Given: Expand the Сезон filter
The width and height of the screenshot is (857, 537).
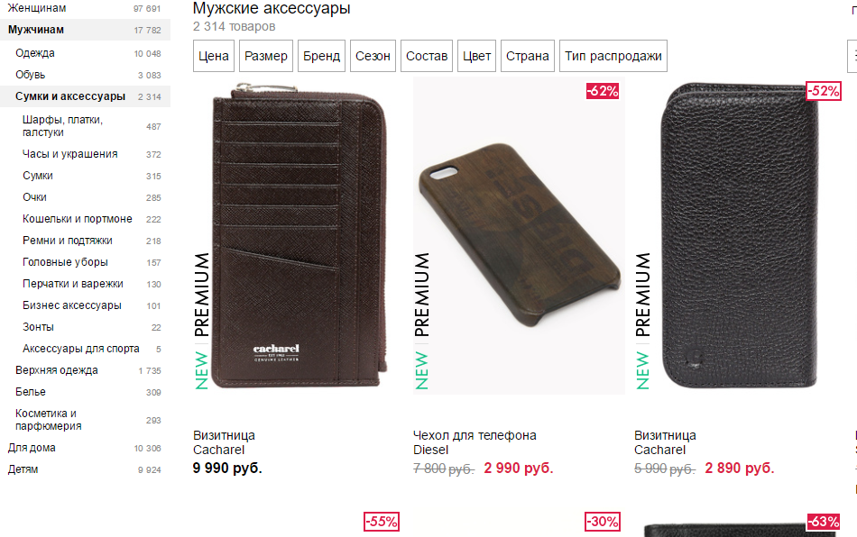Looking at the screenshot, I should tap(373, 56).
